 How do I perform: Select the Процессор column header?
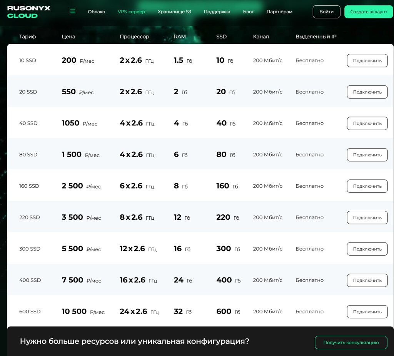(x=134, y=37)
